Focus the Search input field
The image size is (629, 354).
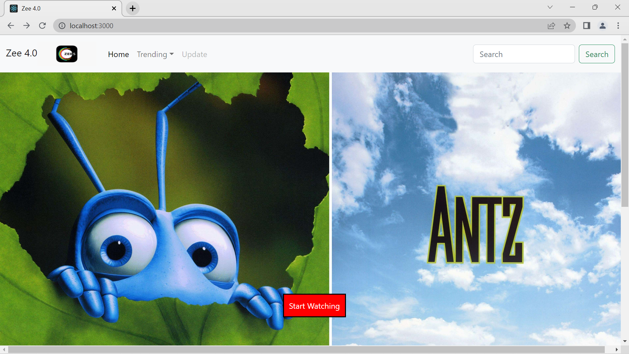pyautogui.click(x=524, y=54)
